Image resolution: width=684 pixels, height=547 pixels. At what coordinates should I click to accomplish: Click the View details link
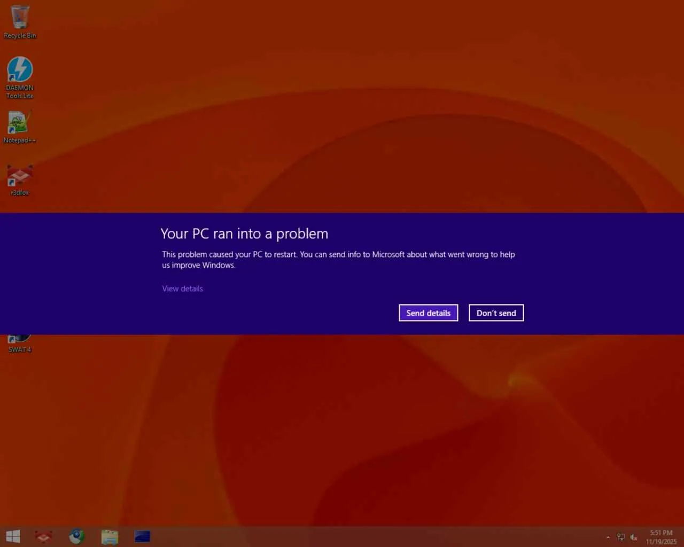coord(182,288)
